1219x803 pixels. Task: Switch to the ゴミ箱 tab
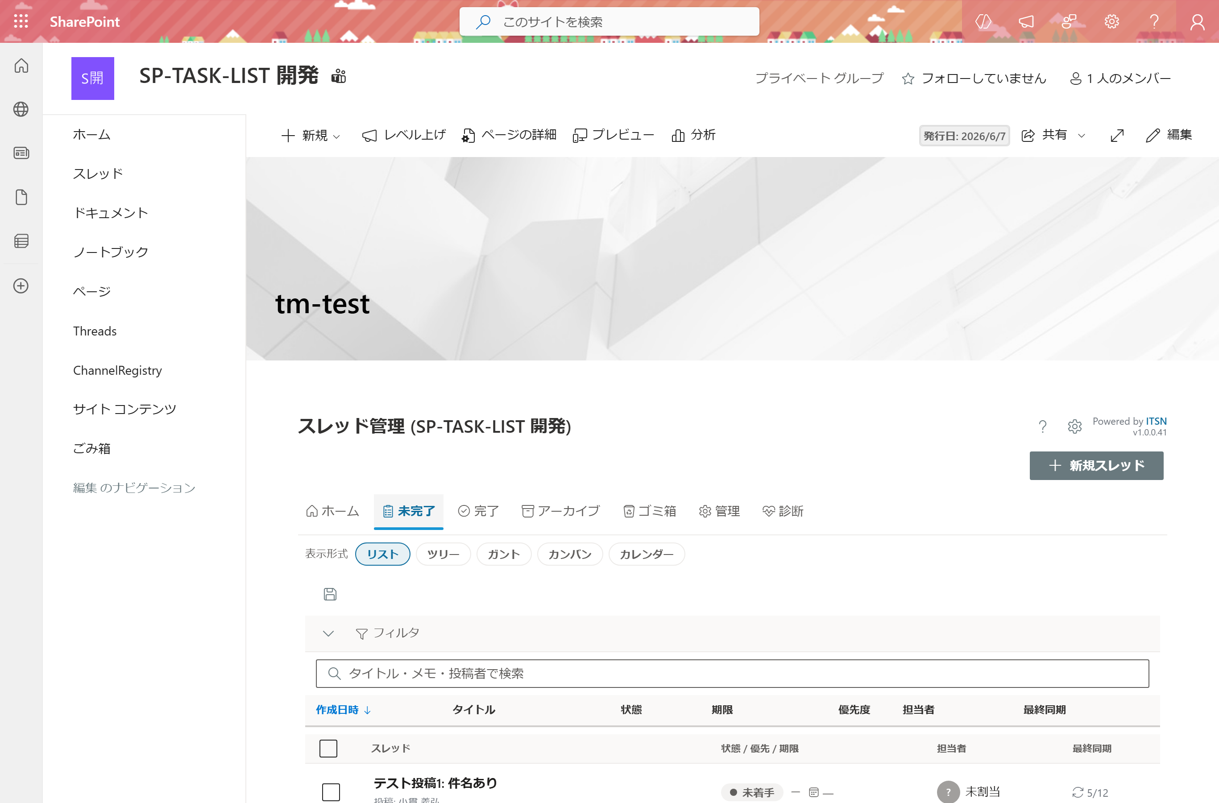pyautogui.click(x=650, y=511)
